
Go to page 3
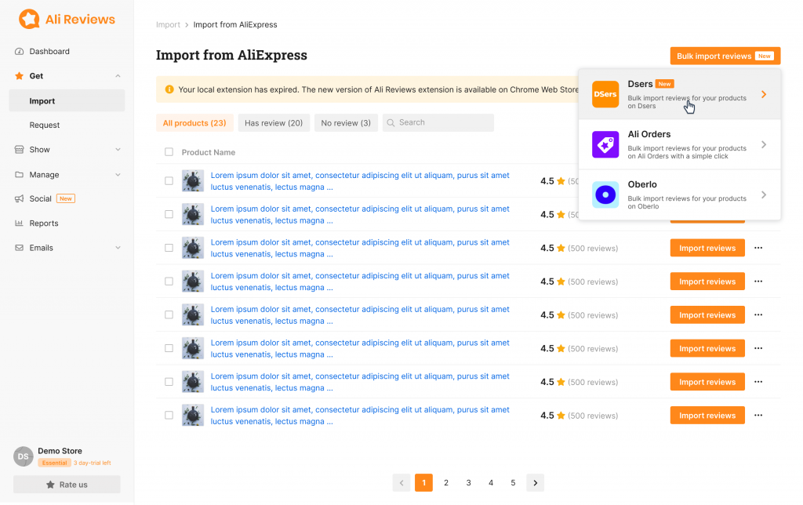pyautogui.click(x=468, y=482)
